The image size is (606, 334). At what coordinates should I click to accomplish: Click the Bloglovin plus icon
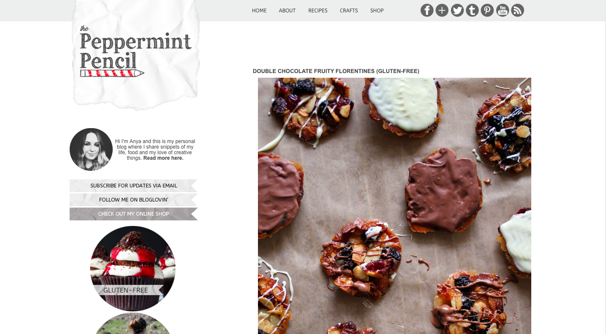[442, 10]
